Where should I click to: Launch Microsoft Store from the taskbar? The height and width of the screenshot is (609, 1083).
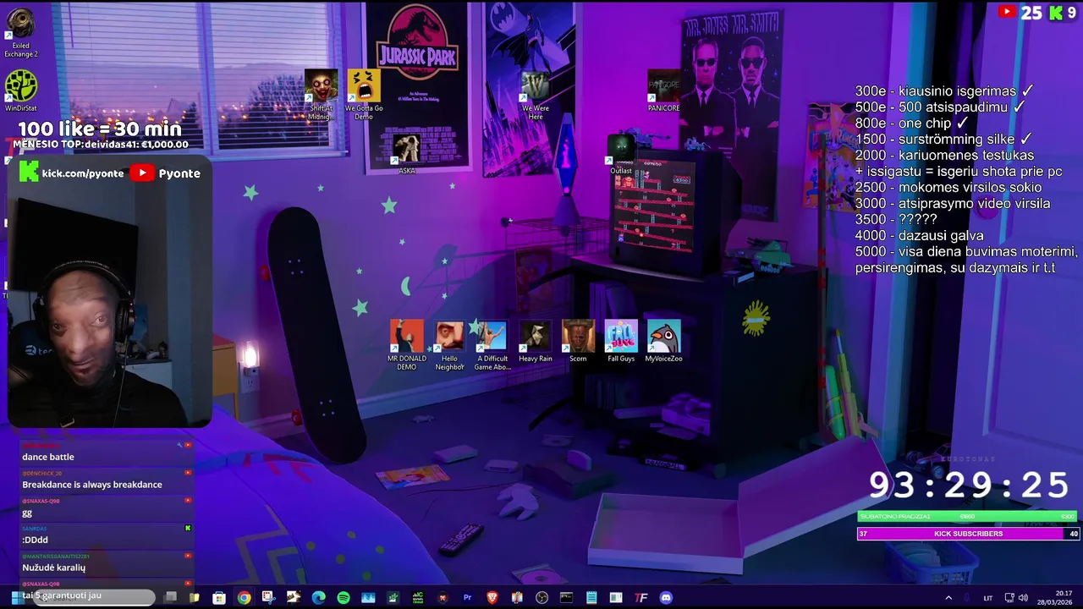(x=219, y=597)
